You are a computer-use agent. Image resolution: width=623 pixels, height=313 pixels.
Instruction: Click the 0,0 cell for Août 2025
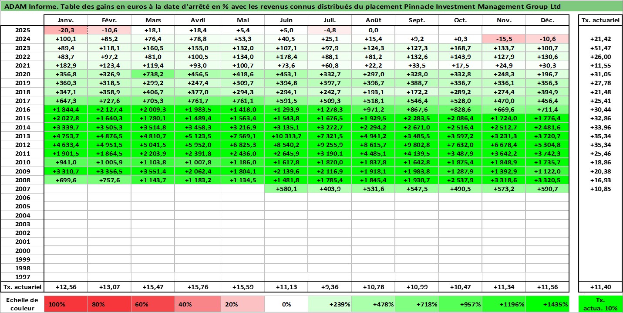click(374, 30)
